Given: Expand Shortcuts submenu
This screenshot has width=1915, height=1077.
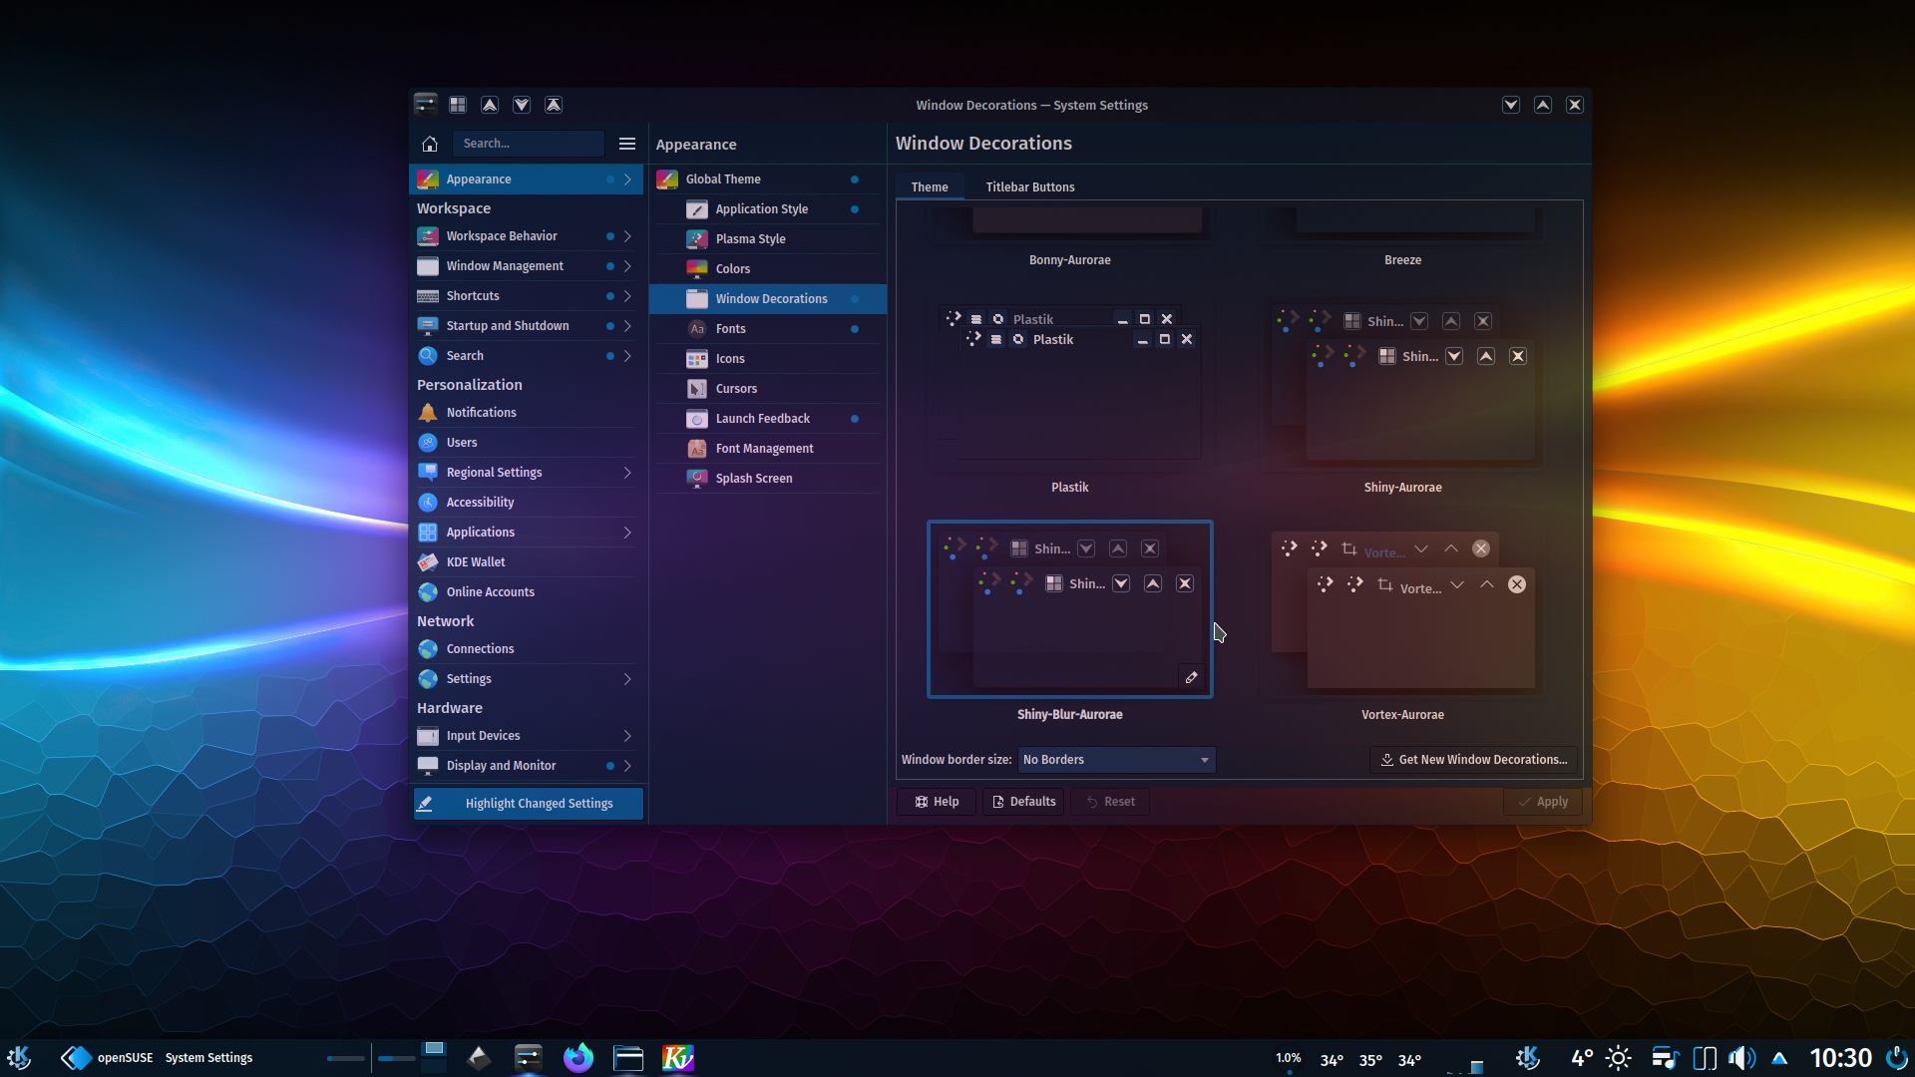Looking at the screenshot, I should 627,296.
